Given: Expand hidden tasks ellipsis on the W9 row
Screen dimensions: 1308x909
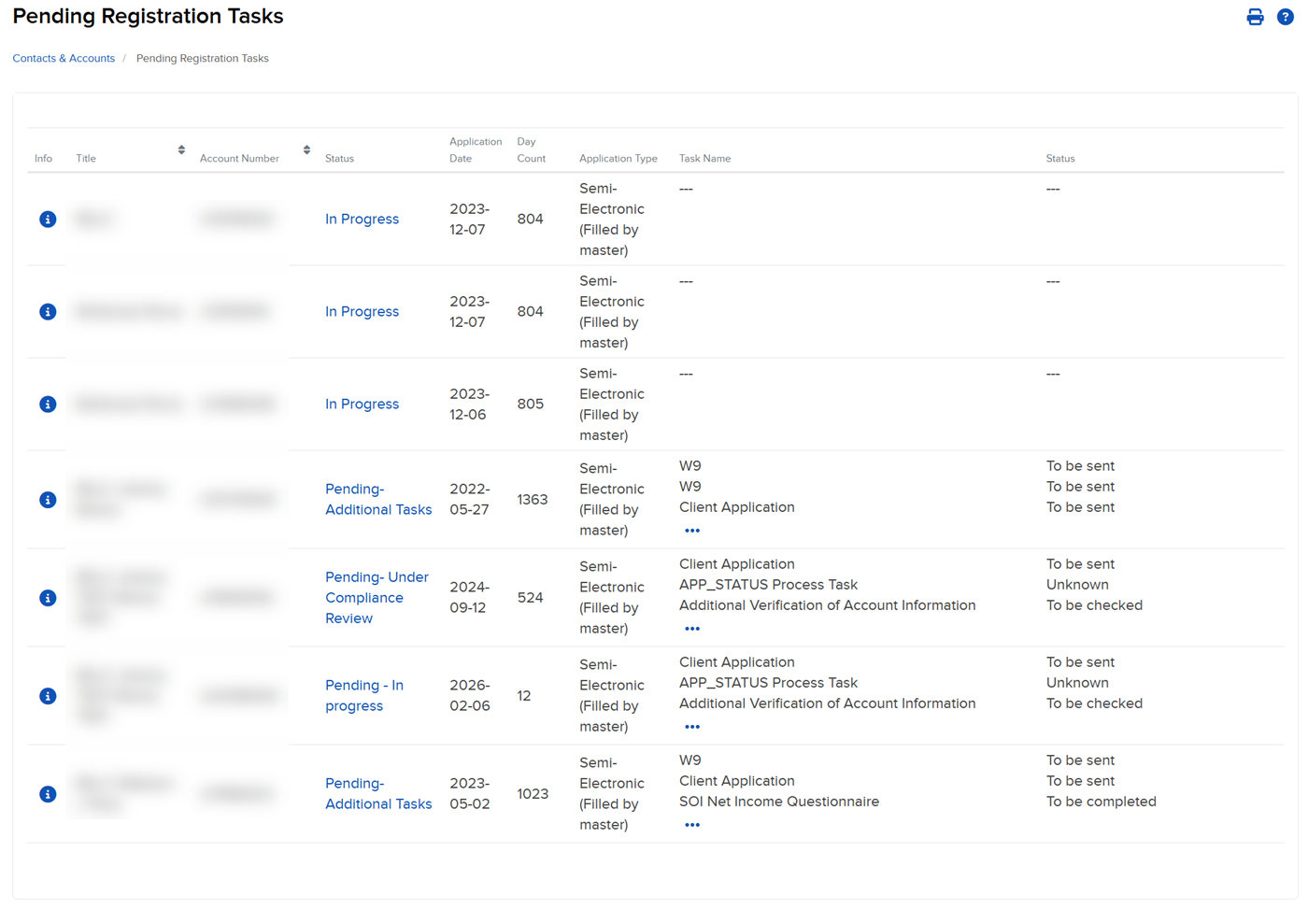Looking at the screenshot, I should pos(692,530).
